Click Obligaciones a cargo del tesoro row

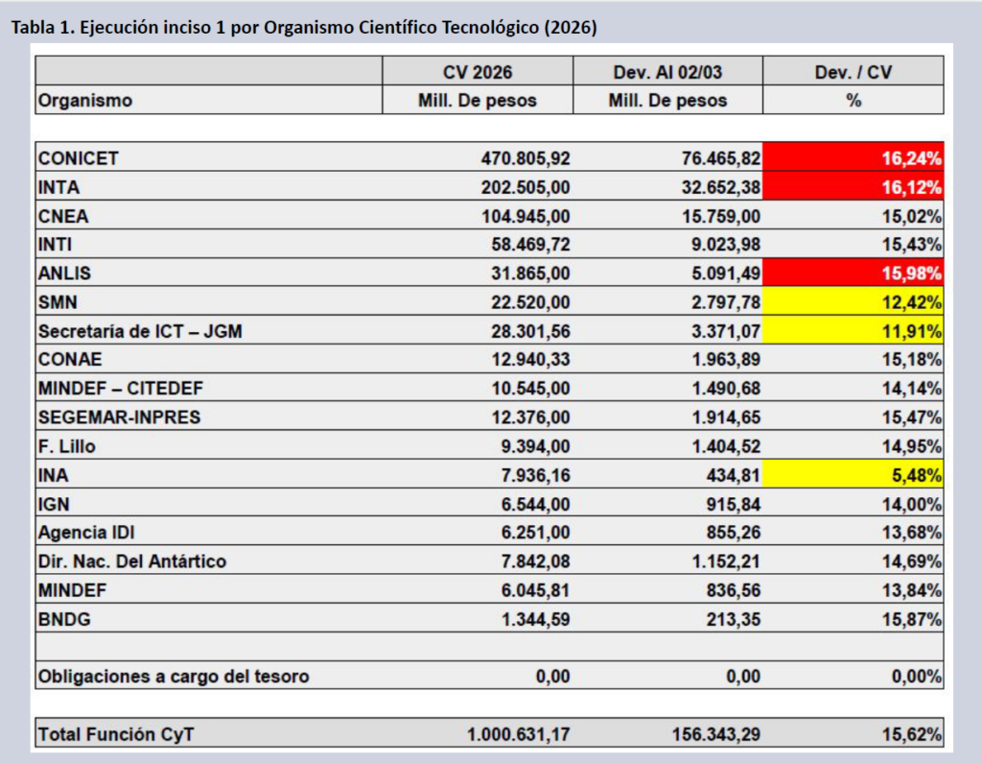click(174, 676)
